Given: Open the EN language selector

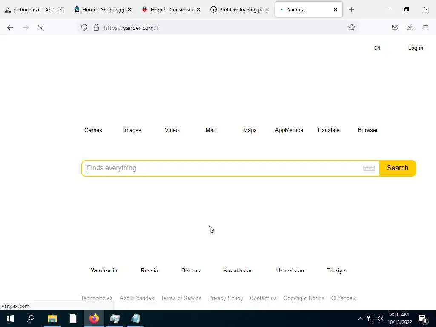Looking at the screenshot, I should pyautogui.click(x=377, y=48).
